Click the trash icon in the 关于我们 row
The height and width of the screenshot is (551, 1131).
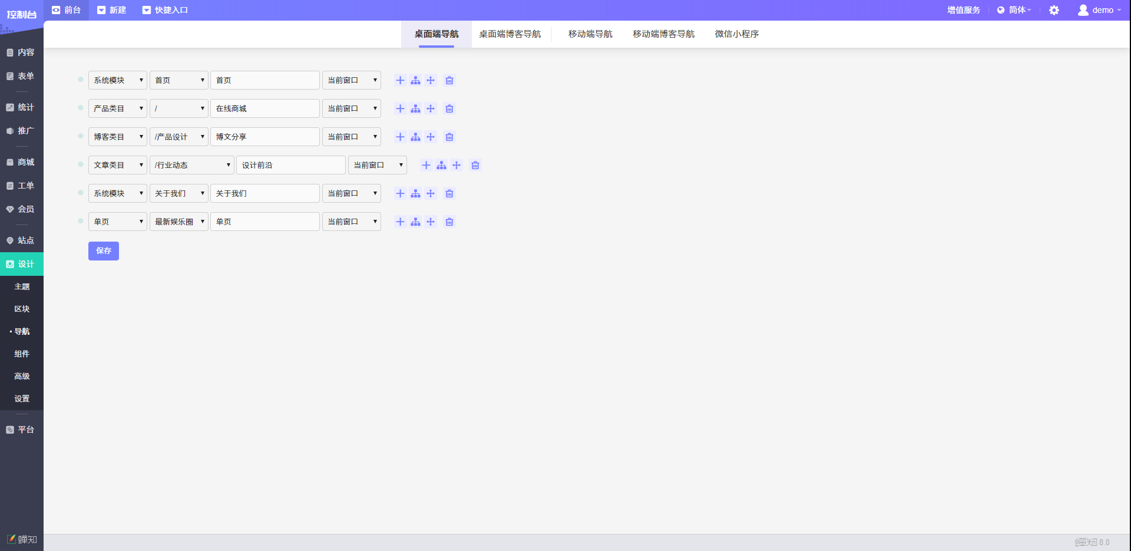[x=449, y=193]
